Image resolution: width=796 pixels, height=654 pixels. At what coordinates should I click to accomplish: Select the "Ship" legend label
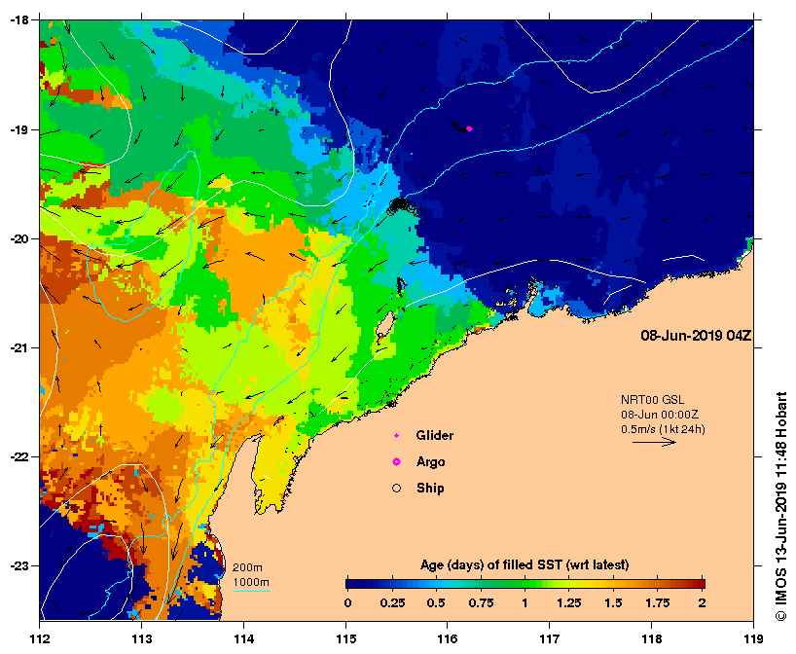pos(430,488)
